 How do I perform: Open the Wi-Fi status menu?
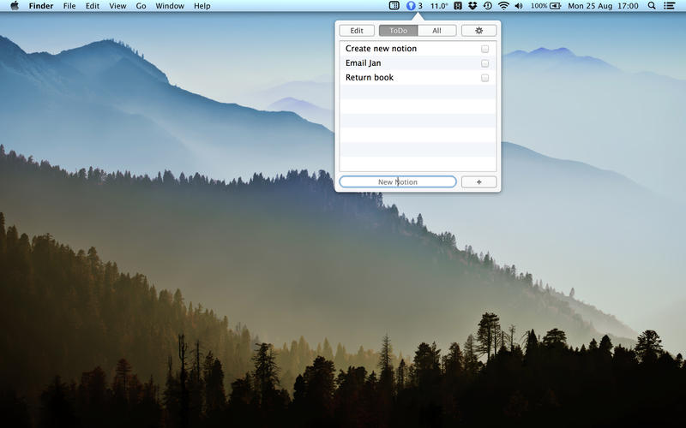click(503, 6)
